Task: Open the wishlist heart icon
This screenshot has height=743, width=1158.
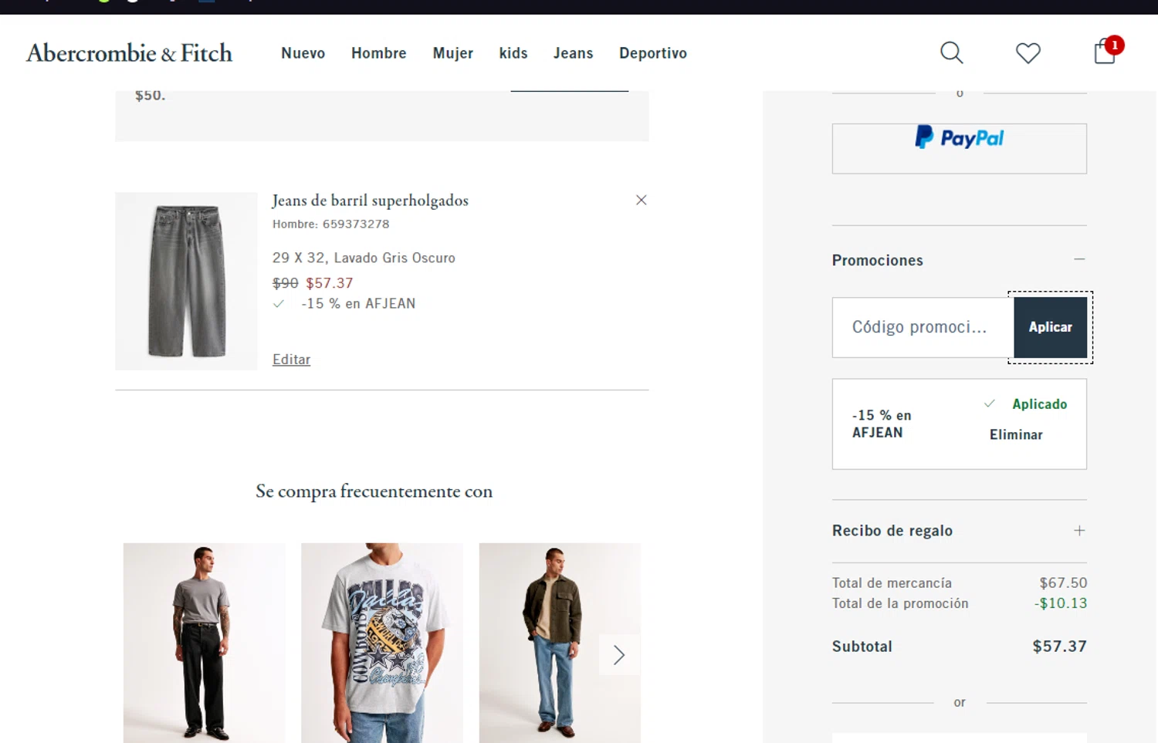Action: (x=1028, y=52)
